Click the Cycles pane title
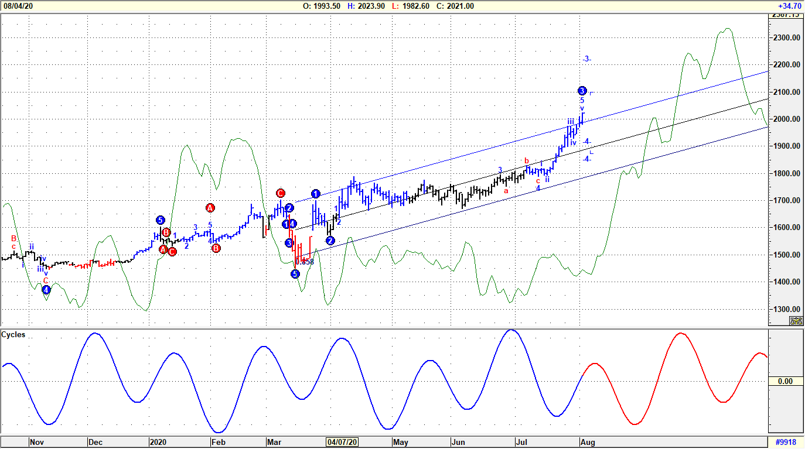 [13, 334]
